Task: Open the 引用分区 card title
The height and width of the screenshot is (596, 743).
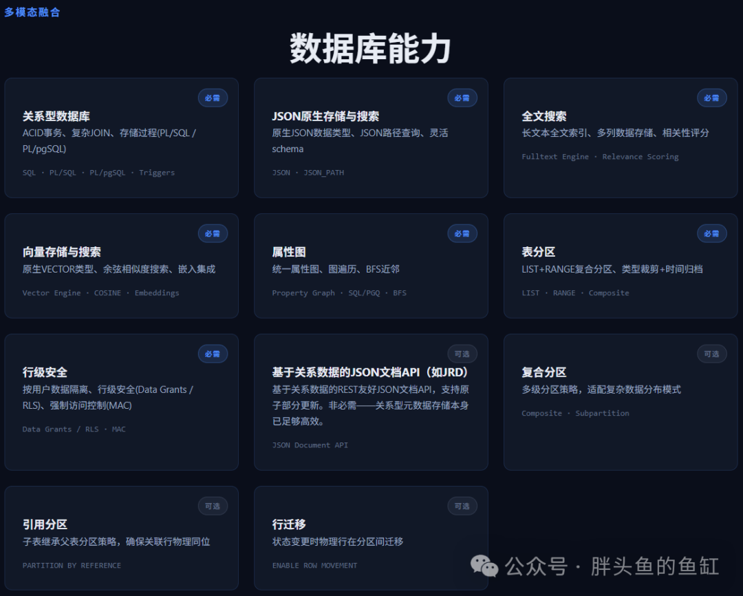Action: point(45,524)
